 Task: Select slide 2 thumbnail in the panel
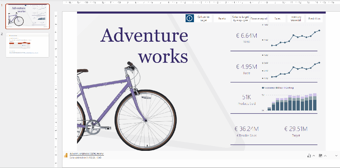[x=27, y=45]
